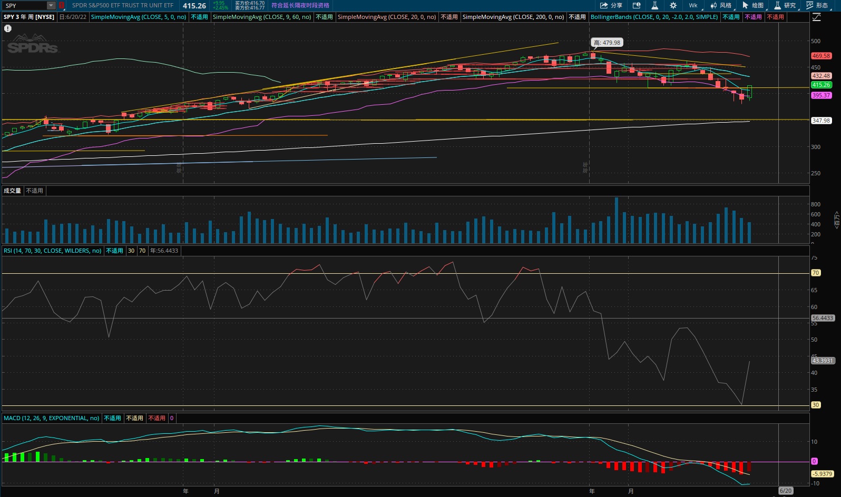
Task: Click the 6/20 date marker on time axis
Action: pos(785,491)
